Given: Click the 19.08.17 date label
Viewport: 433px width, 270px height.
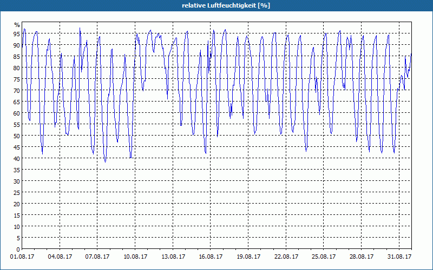Looking at the screenshot, I should (248, 257).
